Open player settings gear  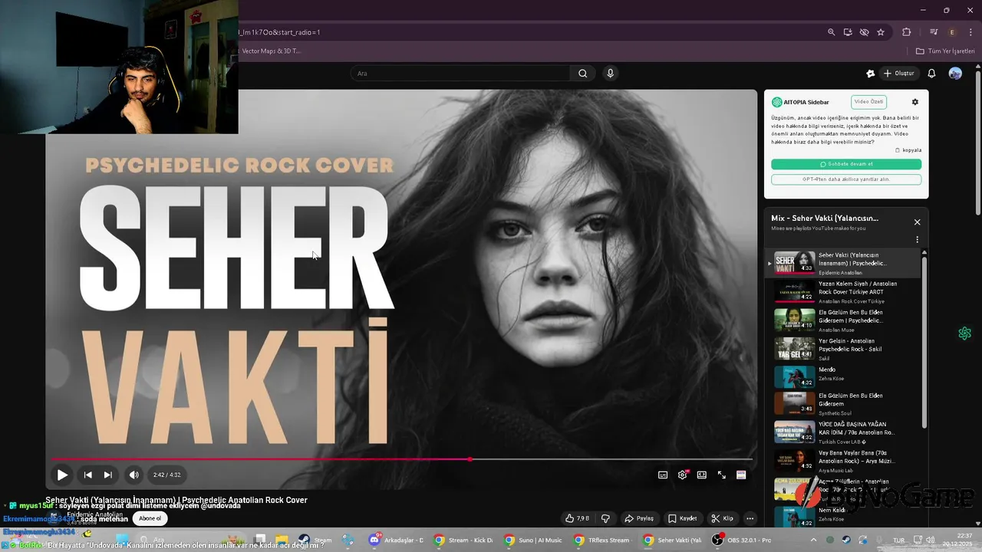tap(682, 475)
